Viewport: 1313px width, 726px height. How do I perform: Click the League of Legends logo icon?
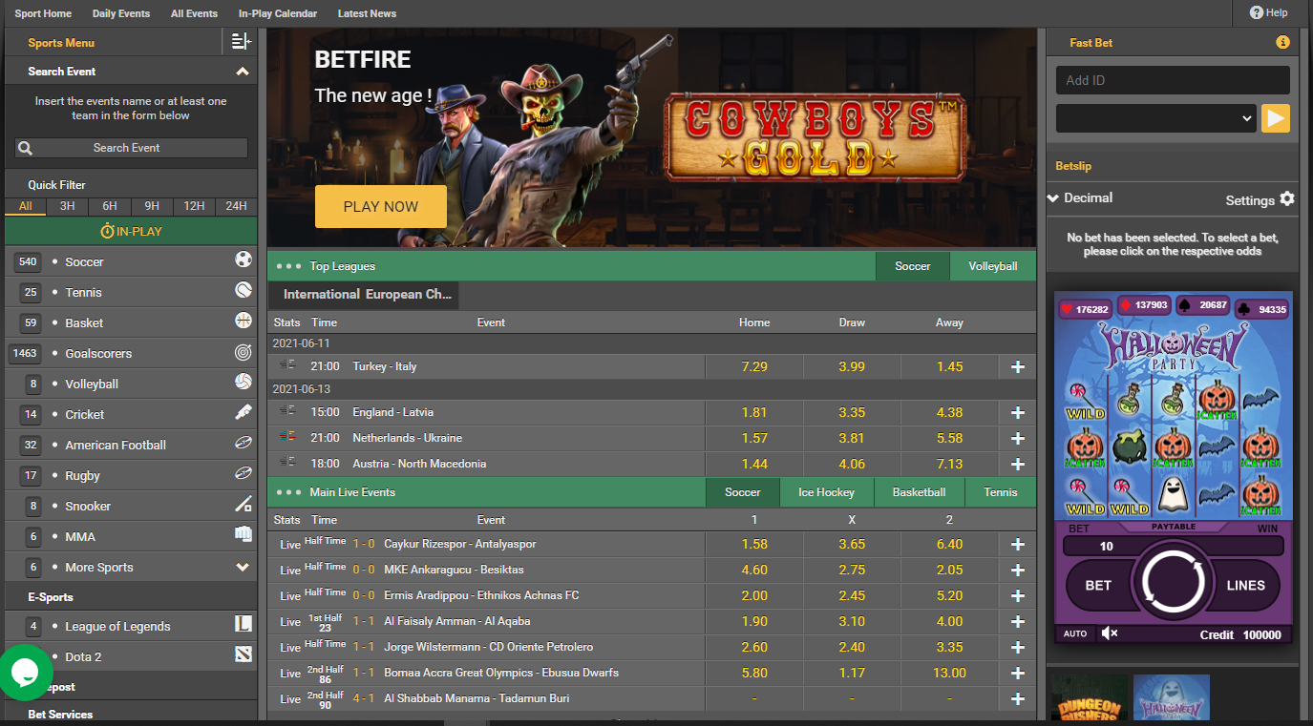point(244,624)
